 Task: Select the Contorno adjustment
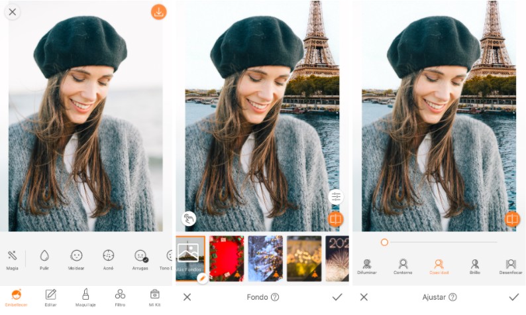click(x=403, y=267)
